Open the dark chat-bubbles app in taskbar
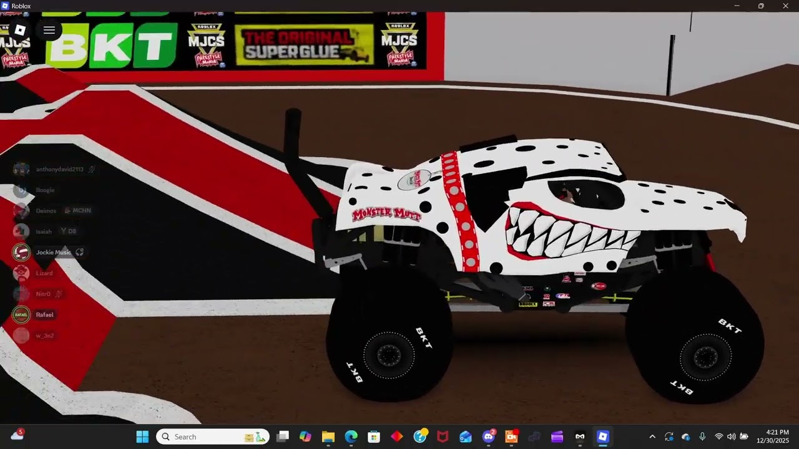Viewport: 799px width, 449px height. [534, 437]
